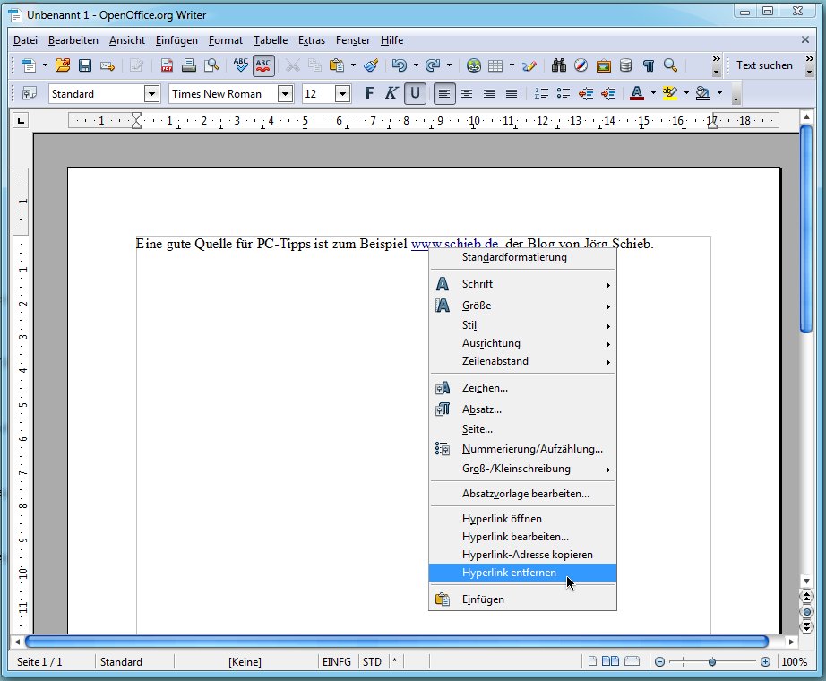Image resolution: width=826 pixels, height=681 pixels.
Task: Open the paragraph style Standard dropdown
Action: pyautogui.click(x=151, y=94)
